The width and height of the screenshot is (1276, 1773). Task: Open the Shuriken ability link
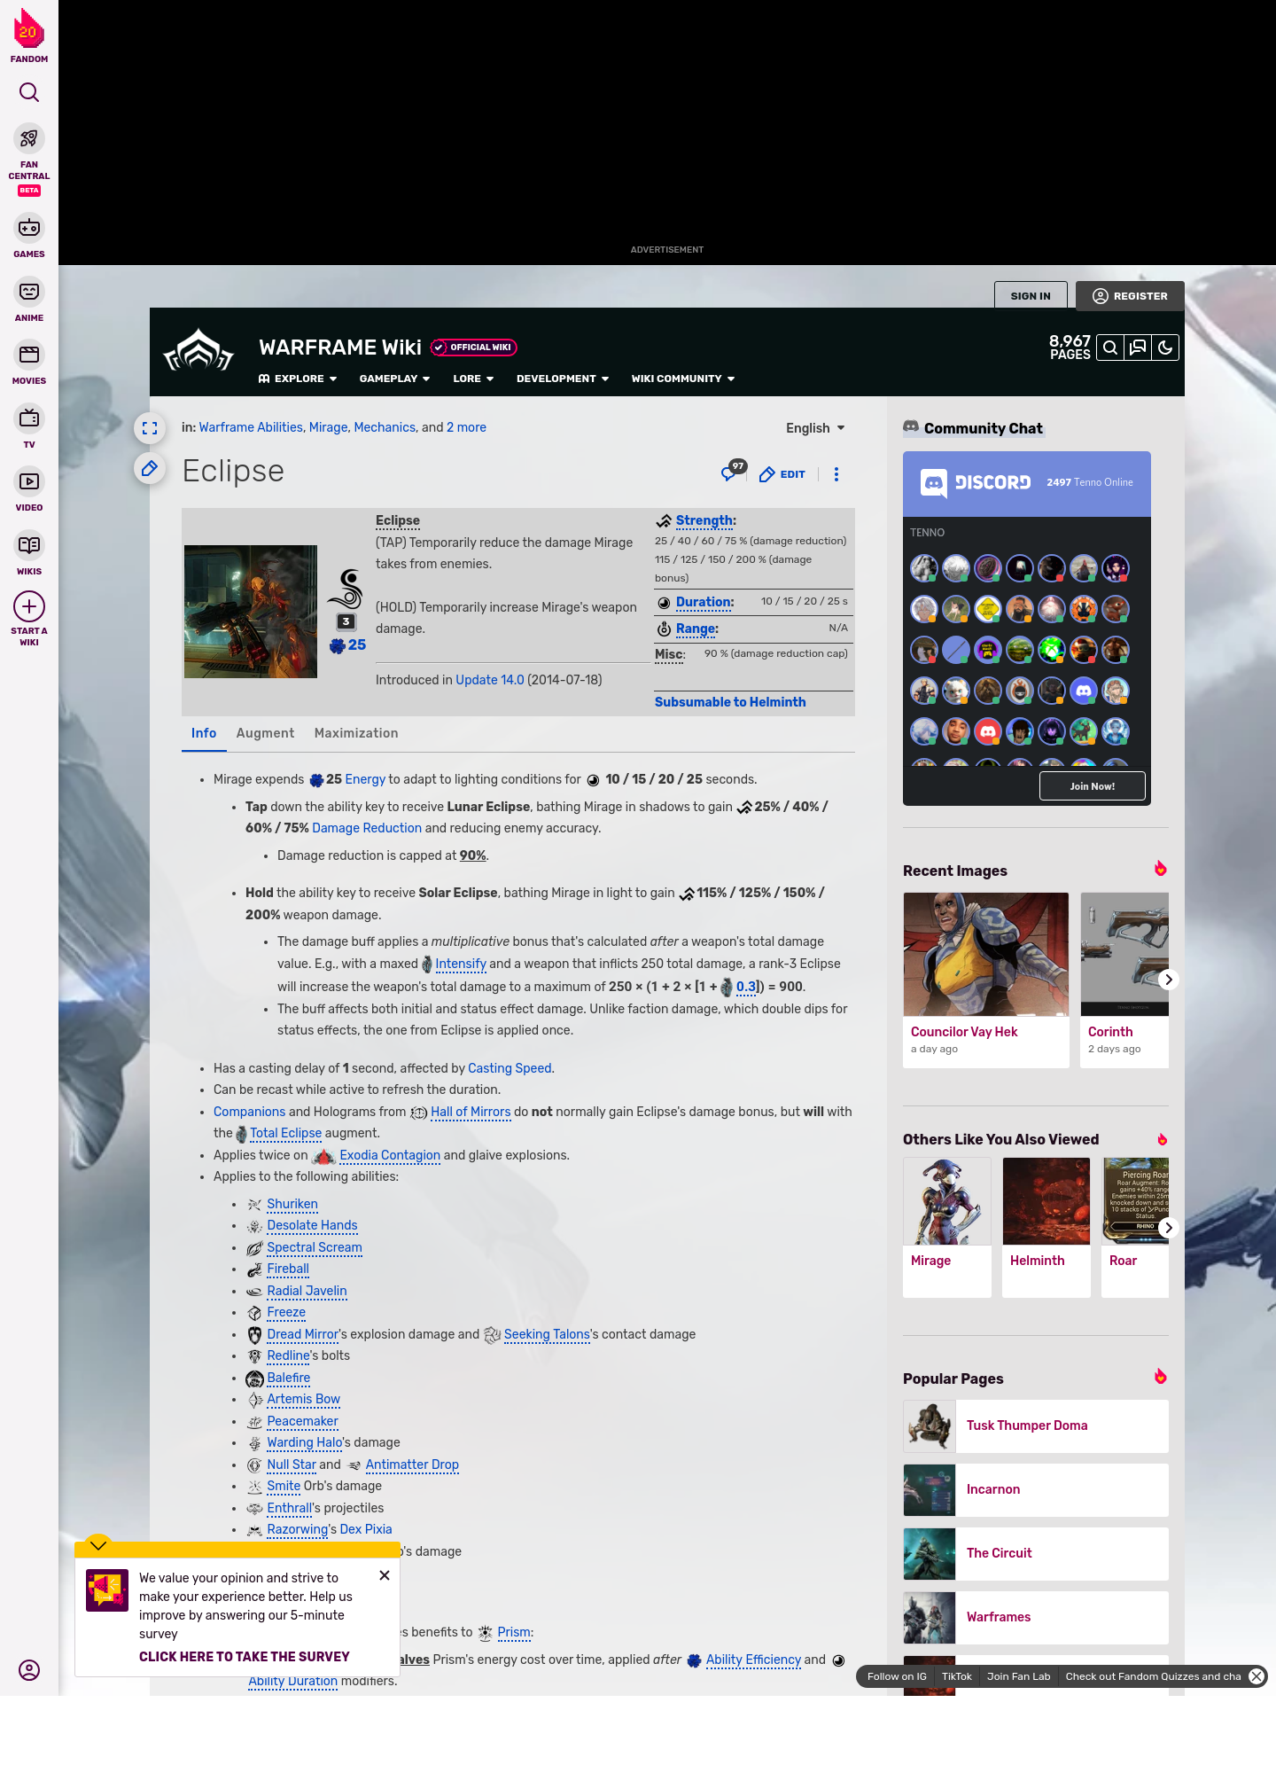coord(292,1204)
